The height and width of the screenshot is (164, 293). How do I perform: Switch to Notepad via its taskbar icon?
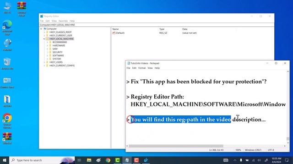point(127,160)
